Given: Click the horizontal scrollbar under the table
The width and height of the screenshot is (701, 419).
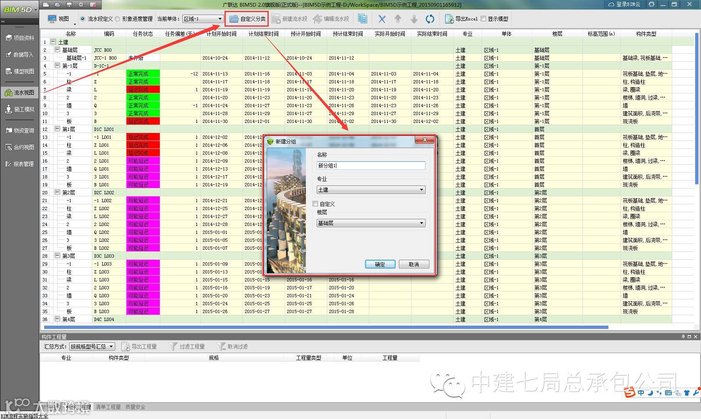Looking at the screenshot, I should pyautogui.click(x=326, y=327).
